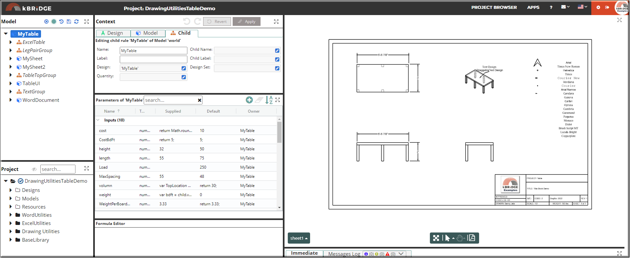Edit Child Label formula icon

pos(277,60)
